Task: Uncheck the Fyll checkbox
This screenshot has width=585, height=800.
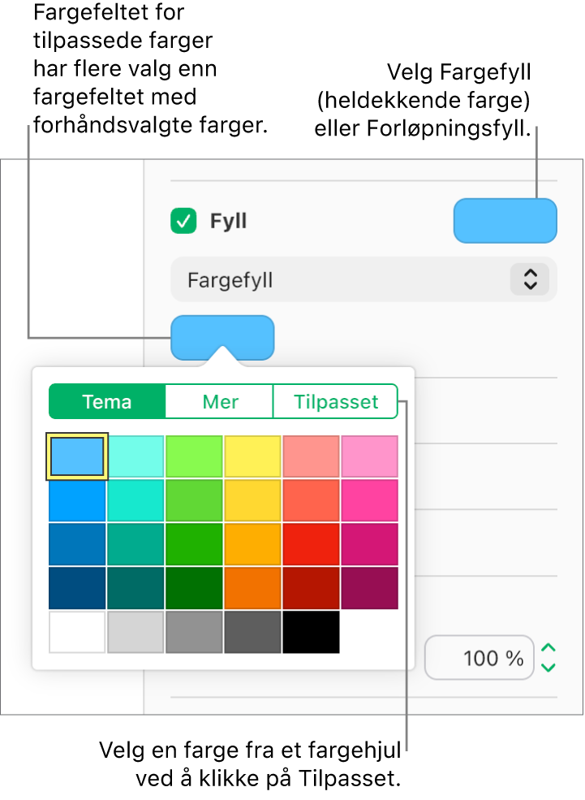Action: point(183,221)
